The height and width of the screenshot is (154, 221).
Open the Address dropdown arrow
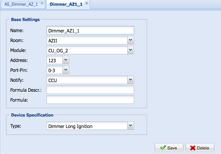(x=66, y=60)
